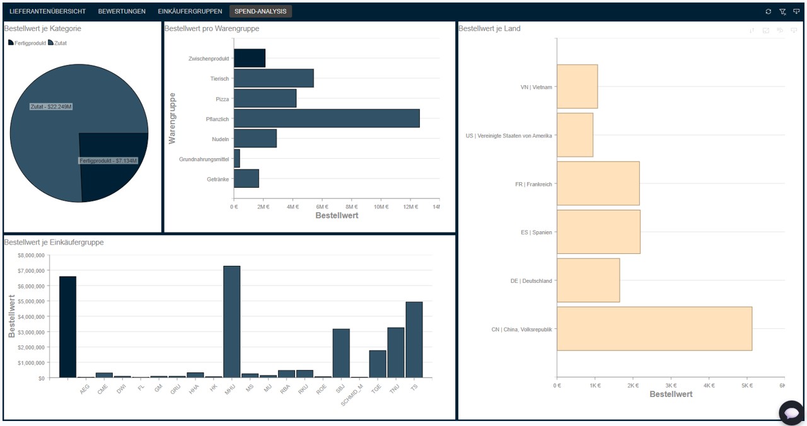The width and height of the screenshot is (807, 426).
Task: Clear filters using the funnel icon
Action: click(x=782, y=11)
